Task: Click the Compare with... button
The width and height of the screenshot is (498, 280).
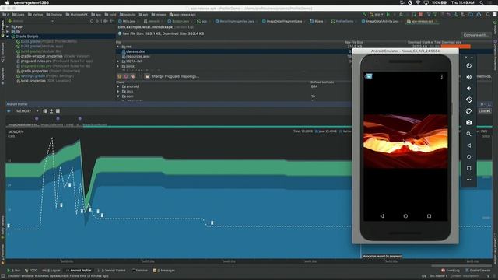Action: coord(475,35)
